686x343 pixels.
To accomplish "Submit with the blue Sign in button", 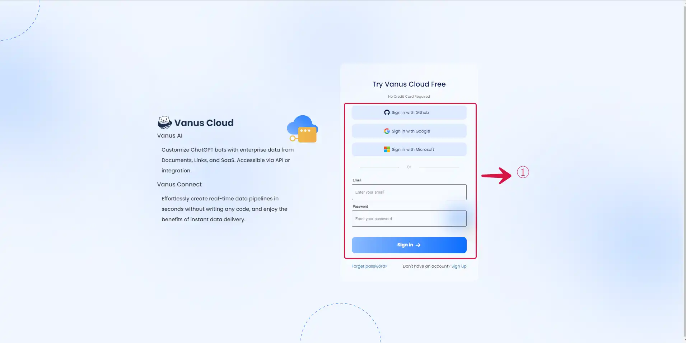I will pyautogui.click(x=409, y=245).
